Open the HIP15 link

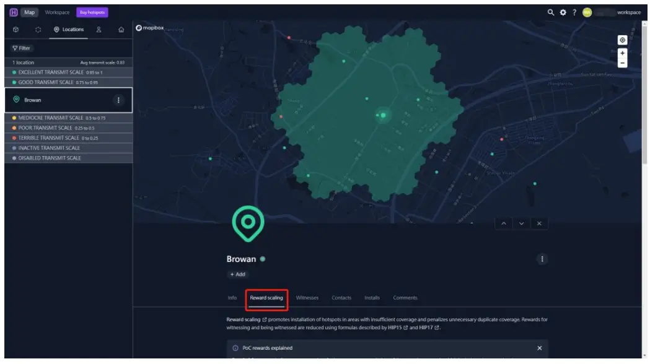point(398,327)
